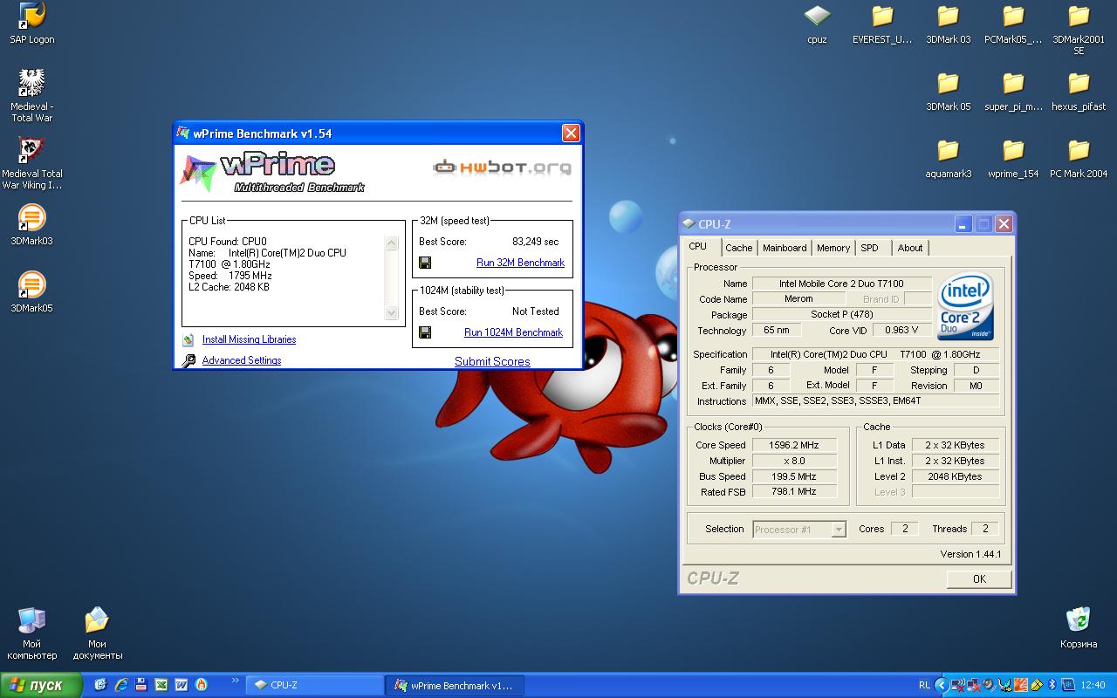The width and height of the screenshot is (1117, 698).
Task: Expand hidden tray icons with the arrow
Action: tap(941, 685)
